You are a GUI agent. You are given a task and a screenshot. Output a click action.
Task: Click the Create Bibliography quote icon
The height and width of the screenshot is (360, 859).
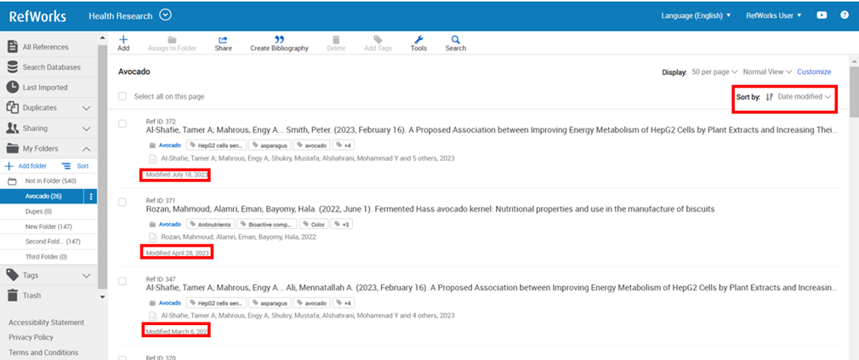[x=279, y=40]
